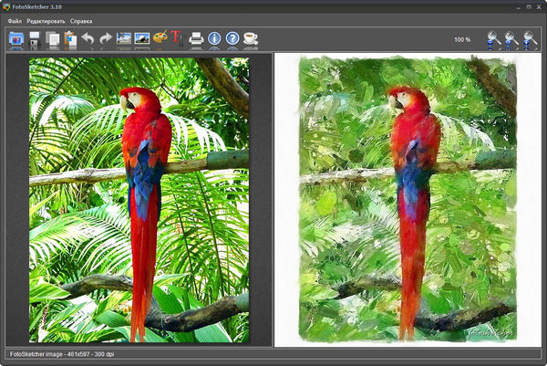The width and height of the screenshot is (547, 366).
Task: Open the Редактировать menu
Action: coord(46,20)
